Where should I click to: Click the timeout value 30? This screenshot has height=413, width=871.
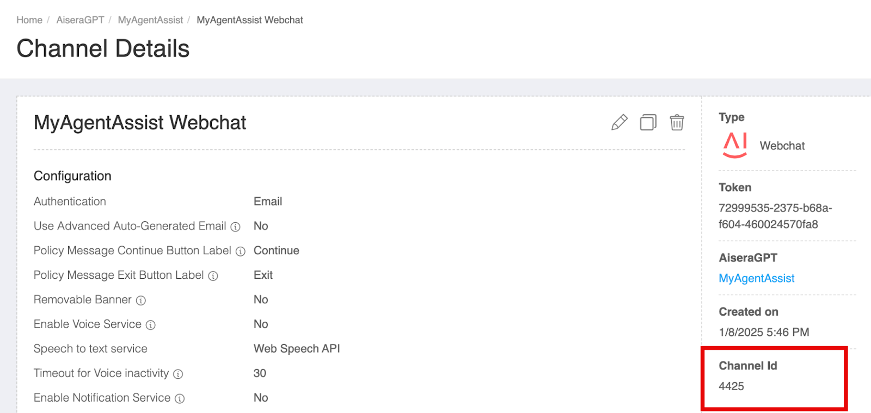[260, 373]
